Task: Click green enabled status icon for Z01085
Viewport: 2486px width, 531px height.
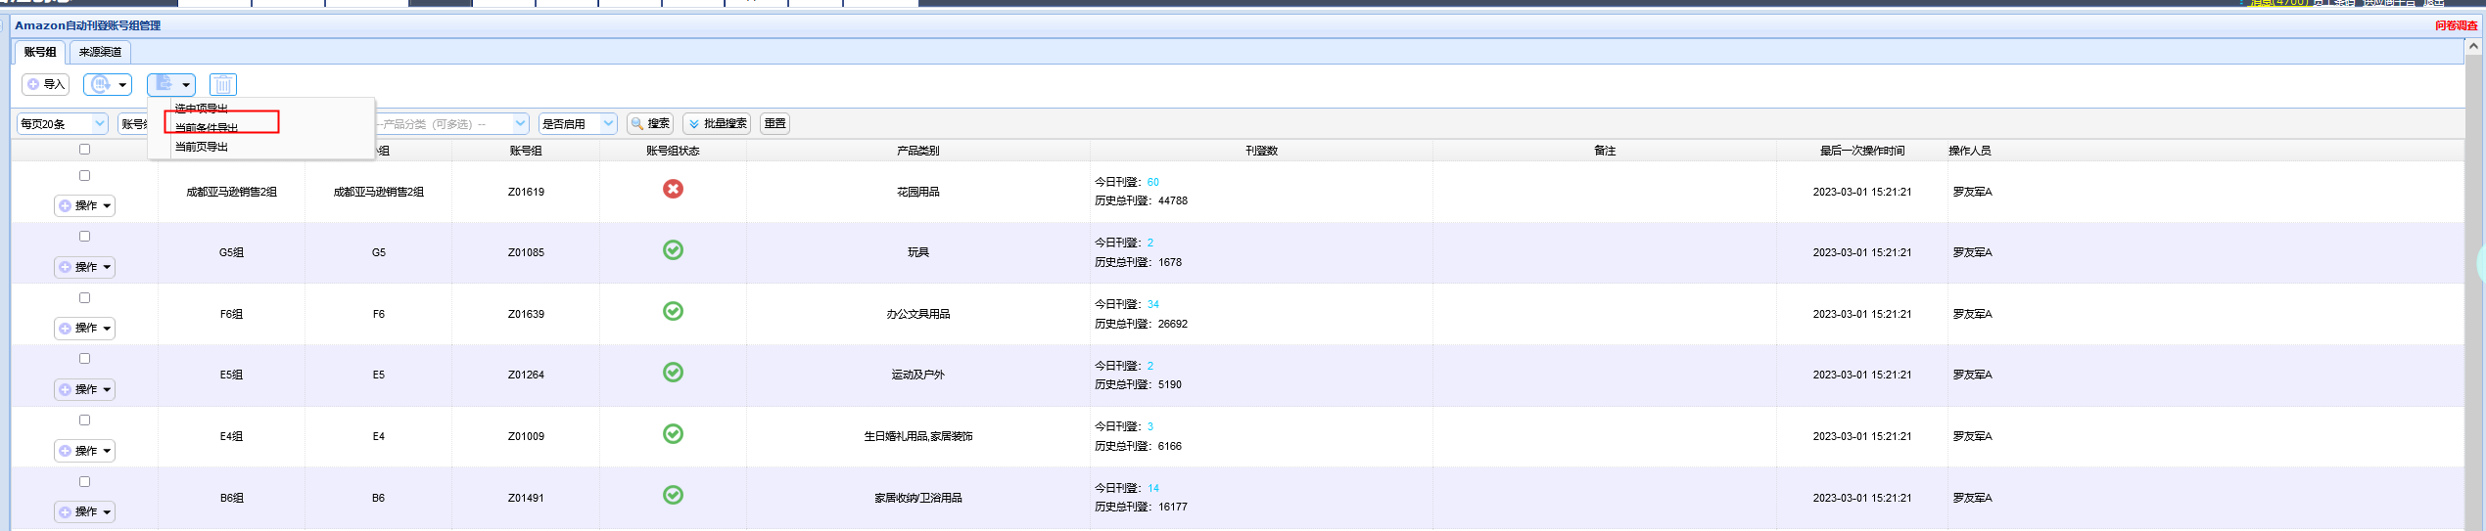Action: point(674,250)
